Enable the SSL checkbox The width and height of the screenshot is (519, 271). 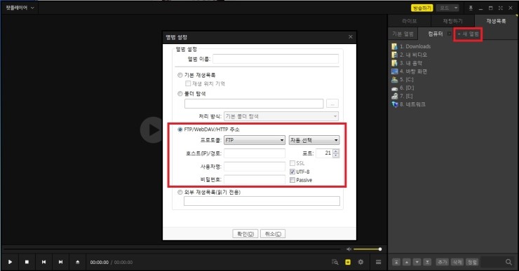pos(292,163)
